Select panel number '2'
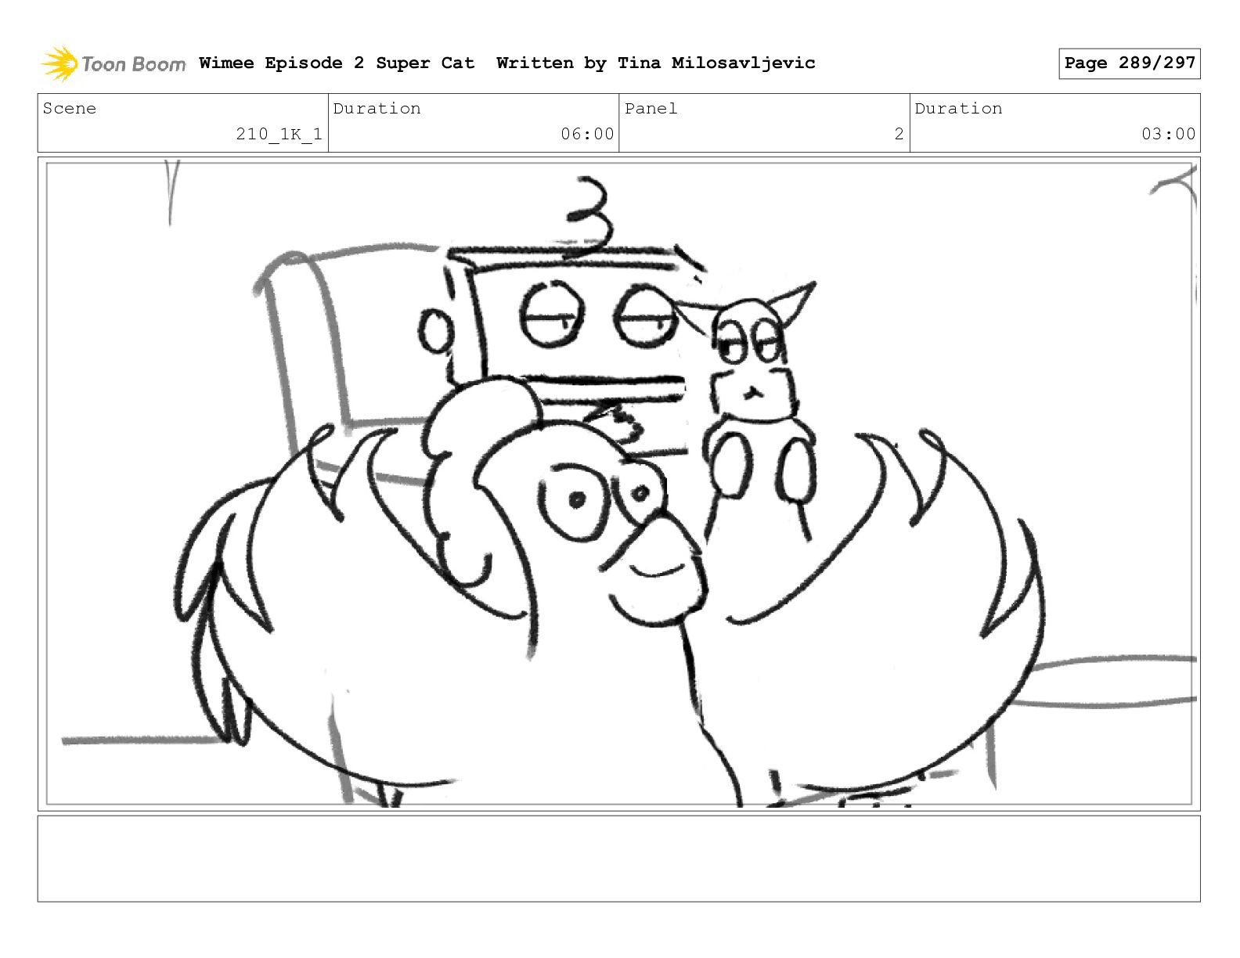Viewport: 1240px width, 958px height. click(x=899, y=135)
